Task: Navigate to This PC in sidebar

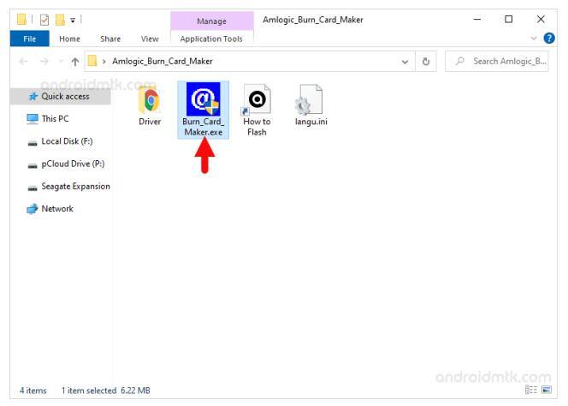Action: tap(55, 119)
